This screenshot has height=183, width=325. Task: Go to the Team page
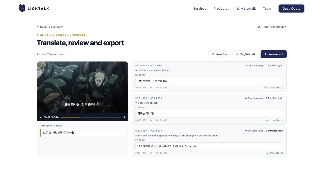click(x=267, y=9)
